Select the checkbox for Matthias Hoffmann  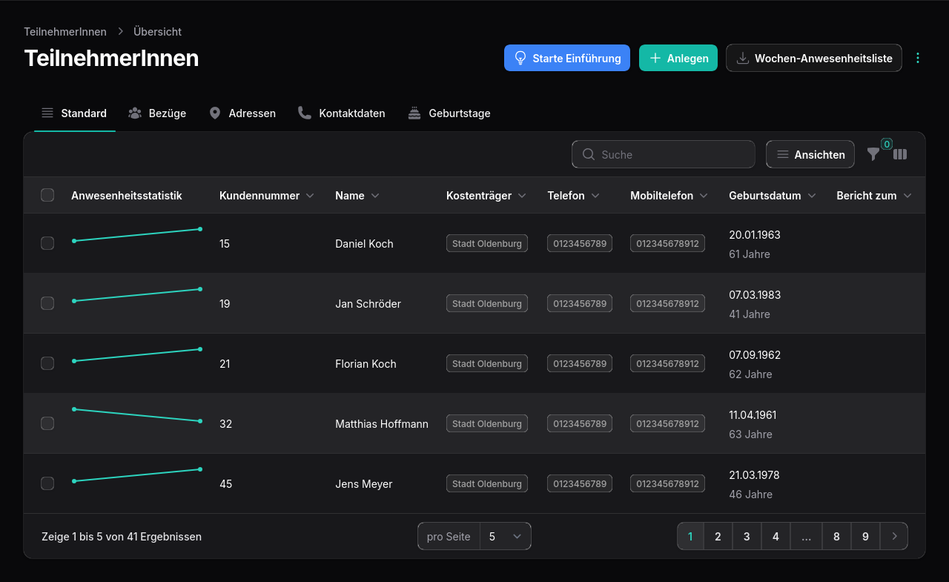click(47, 423)
